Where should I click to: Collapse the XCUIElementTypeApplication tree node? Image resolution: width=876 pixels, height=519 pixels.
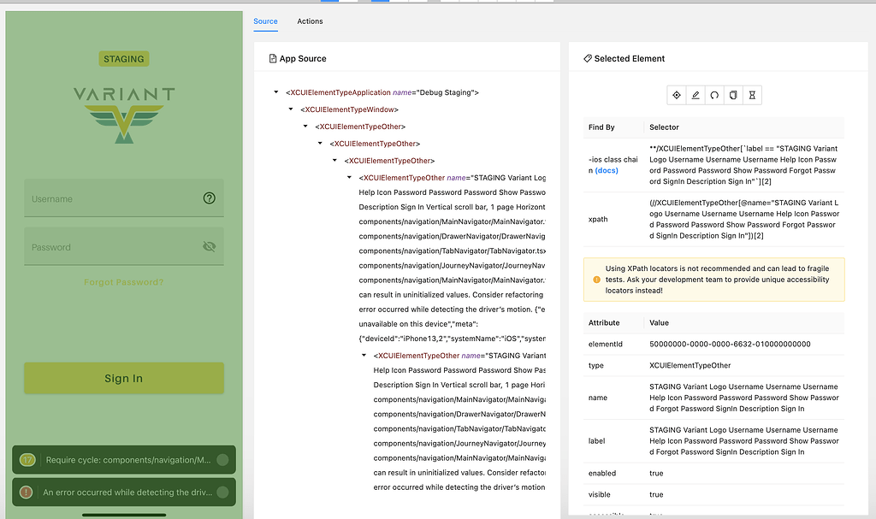click(275, 91)
